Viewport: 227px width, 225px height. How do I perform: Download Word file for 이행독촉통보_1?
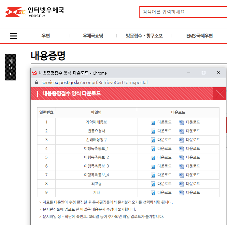point(189,148)
